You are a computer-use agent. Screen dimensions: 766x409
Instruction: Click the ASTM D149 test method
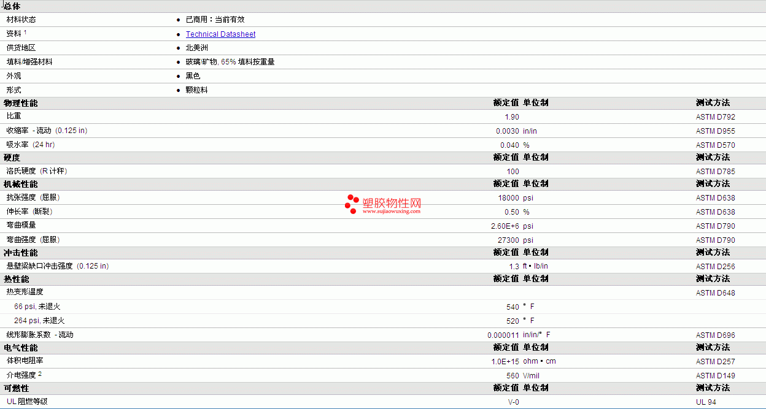pyautogui.click(x=716, y=376)
